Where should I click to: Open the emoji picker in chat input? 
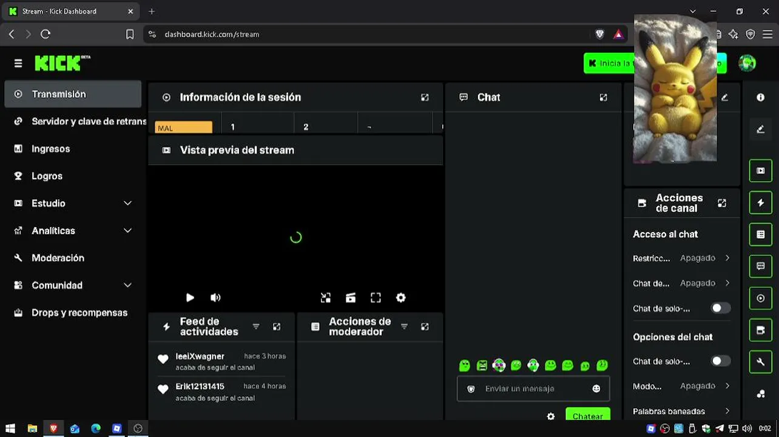tap(596, 388)
